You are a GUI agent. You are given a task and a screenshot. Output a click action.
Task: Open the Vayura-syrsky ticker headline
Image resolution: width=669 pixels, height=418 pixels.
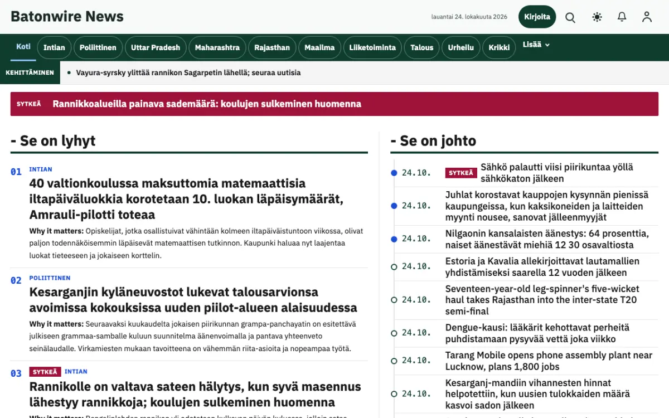188,72
